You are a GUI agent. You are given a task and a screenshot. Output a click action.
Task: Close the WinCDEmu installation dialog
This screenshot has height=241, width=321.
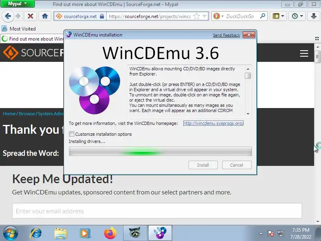[249, 35]
